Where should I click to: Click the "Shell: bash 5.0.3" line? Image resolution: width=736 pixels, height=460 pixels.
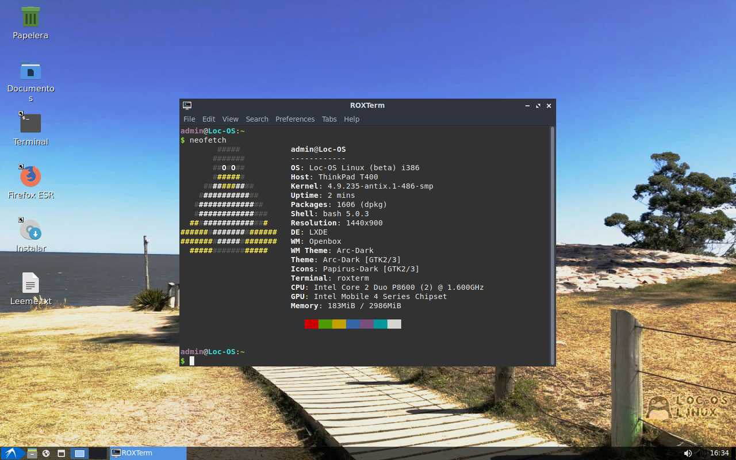tap(330, 214)
